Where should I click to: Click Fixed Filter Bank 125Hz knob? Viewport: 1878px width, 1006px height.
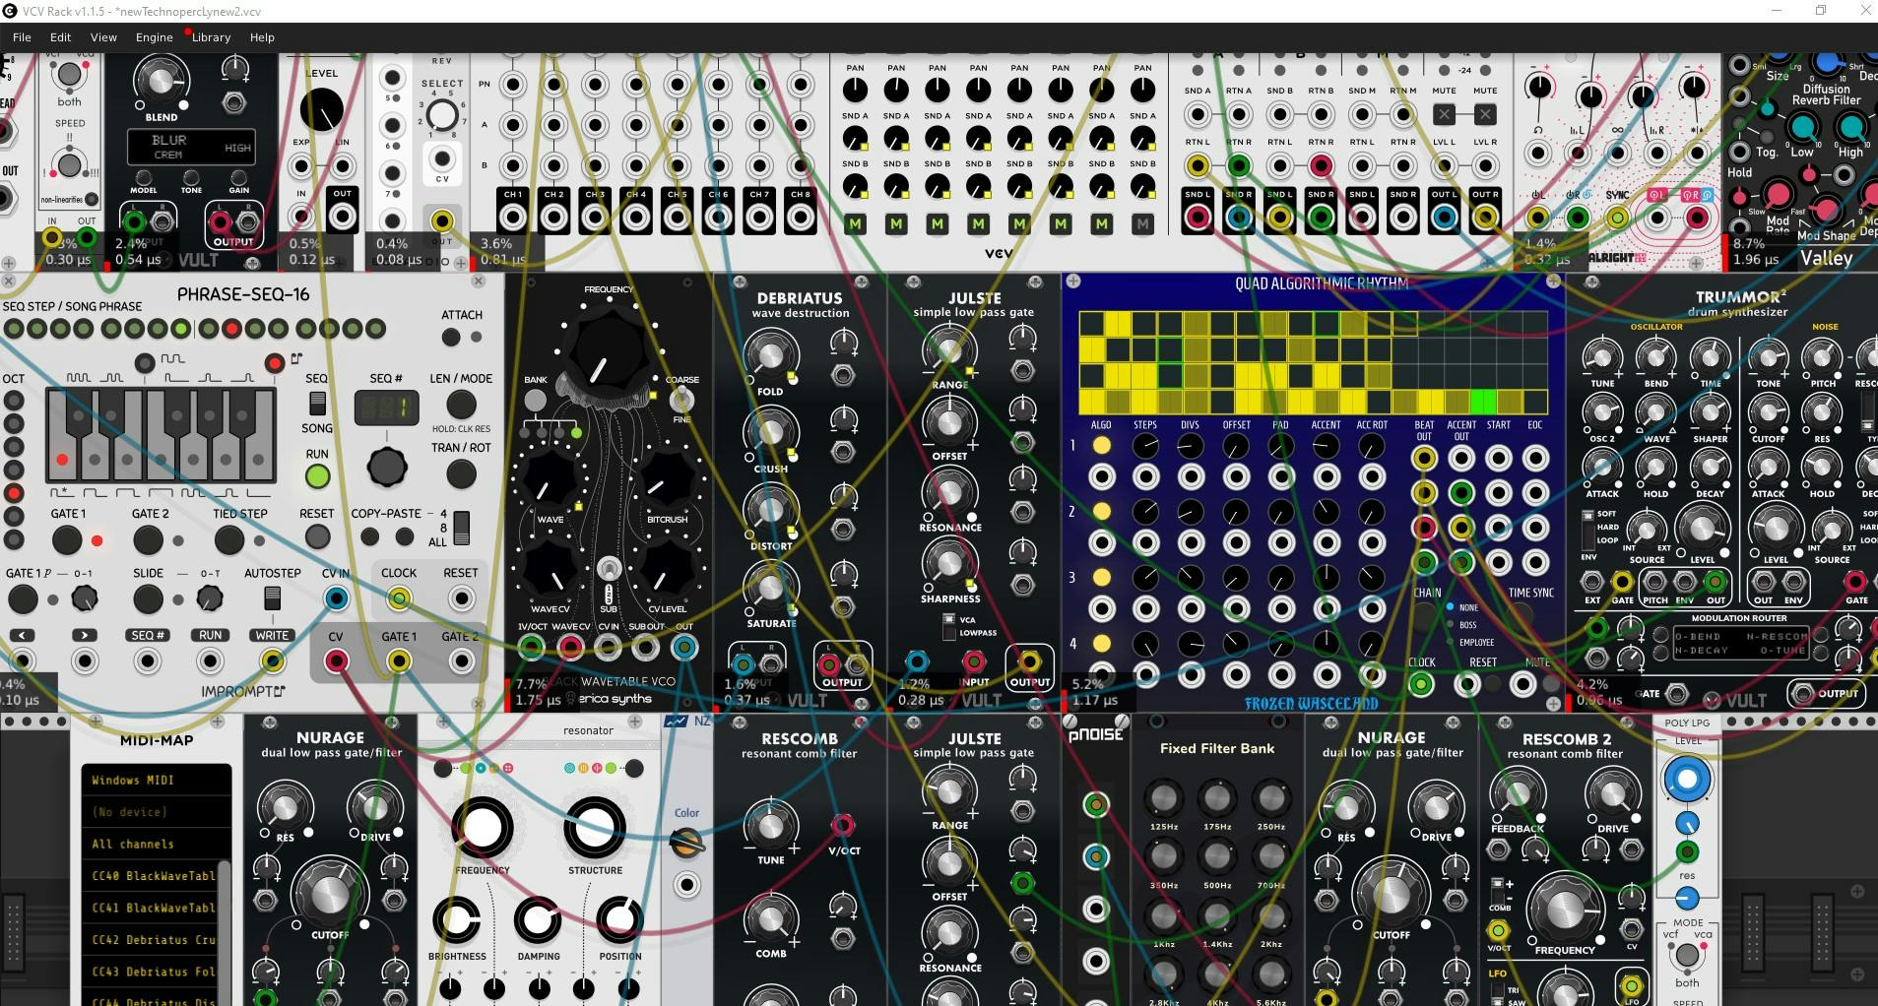point(1163,797)
